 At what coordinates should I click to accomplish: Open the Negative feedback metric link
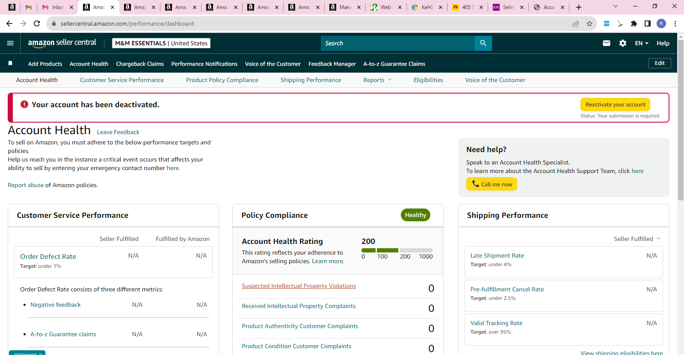(x=56, y=305)
